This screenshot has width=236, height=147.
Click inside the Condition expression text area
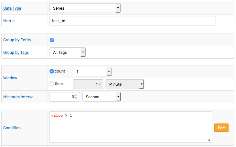click(131, 127)
